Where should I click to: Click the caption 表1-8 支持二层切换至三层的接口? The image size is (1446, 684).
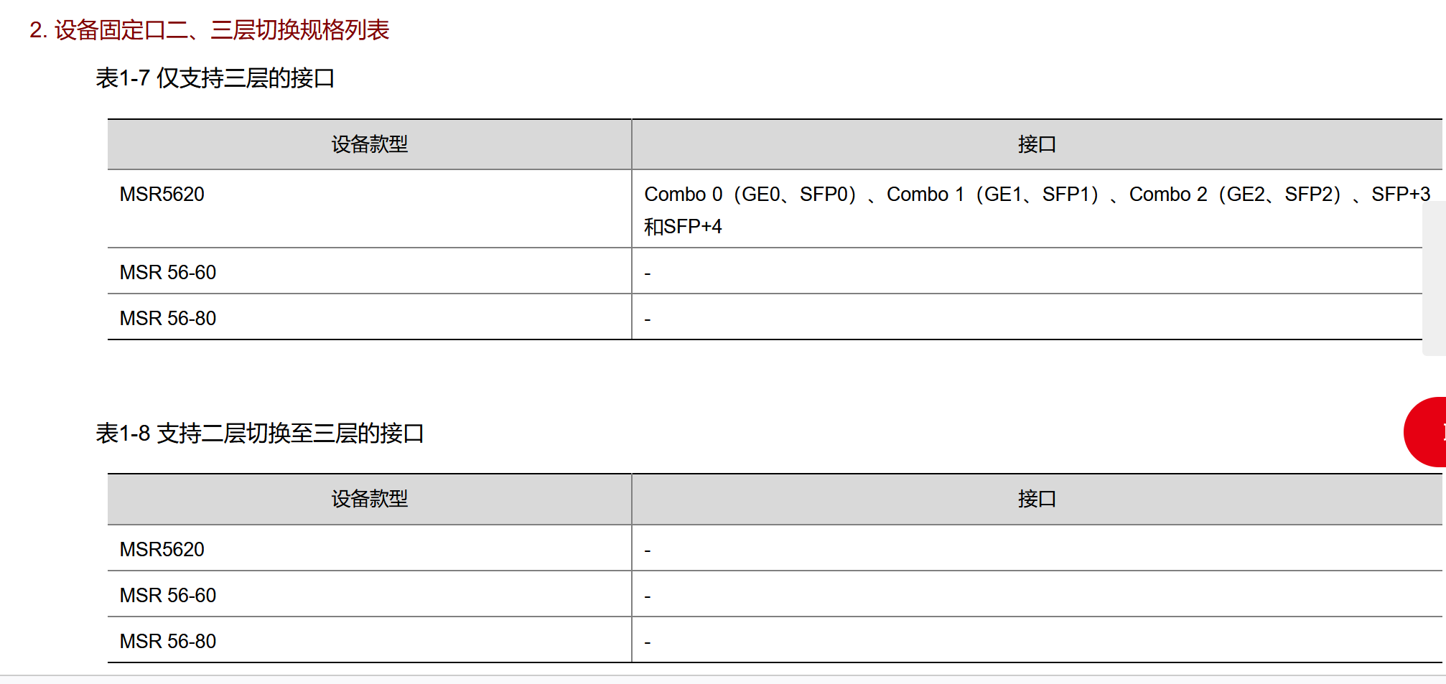[259, 434]
